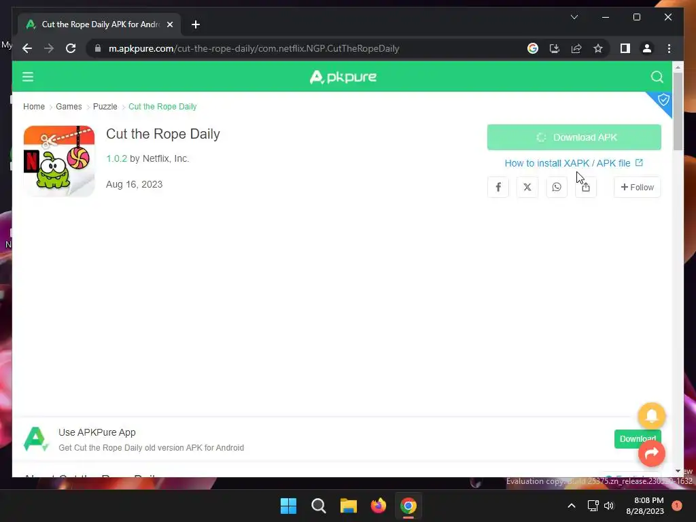Click the generic share icon button
This screenshot has width=696, height=522.
[586, 187]
